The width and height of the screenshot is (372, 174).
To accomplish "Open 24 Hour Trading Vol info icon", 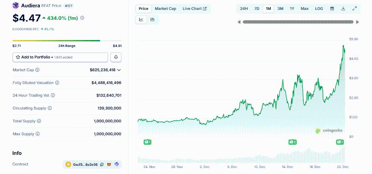I will click(53, 95).
